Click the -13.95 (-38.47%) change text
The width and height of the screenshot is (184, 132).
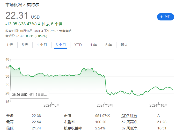(21, 24)
